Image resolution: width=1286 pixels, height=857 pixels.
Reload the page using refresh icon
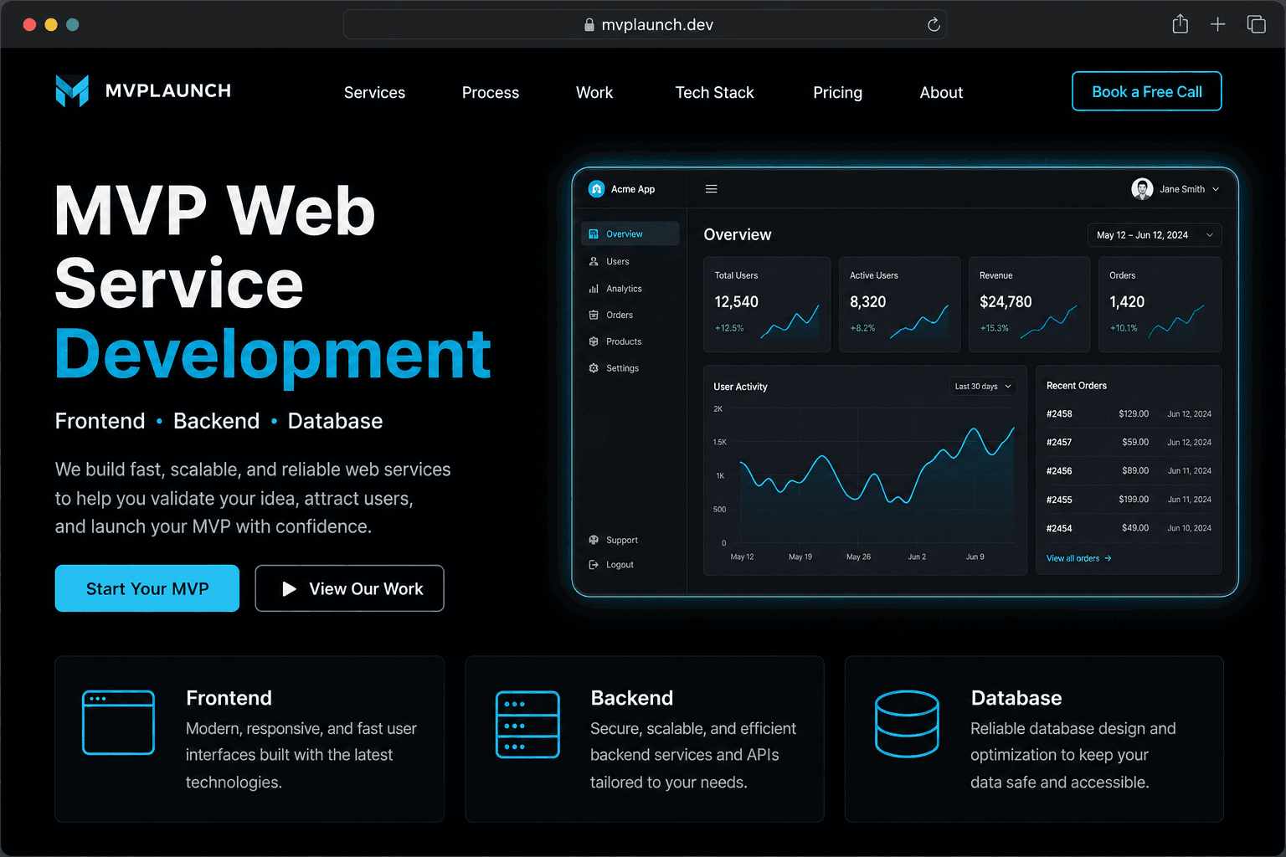tap(934, 24)
